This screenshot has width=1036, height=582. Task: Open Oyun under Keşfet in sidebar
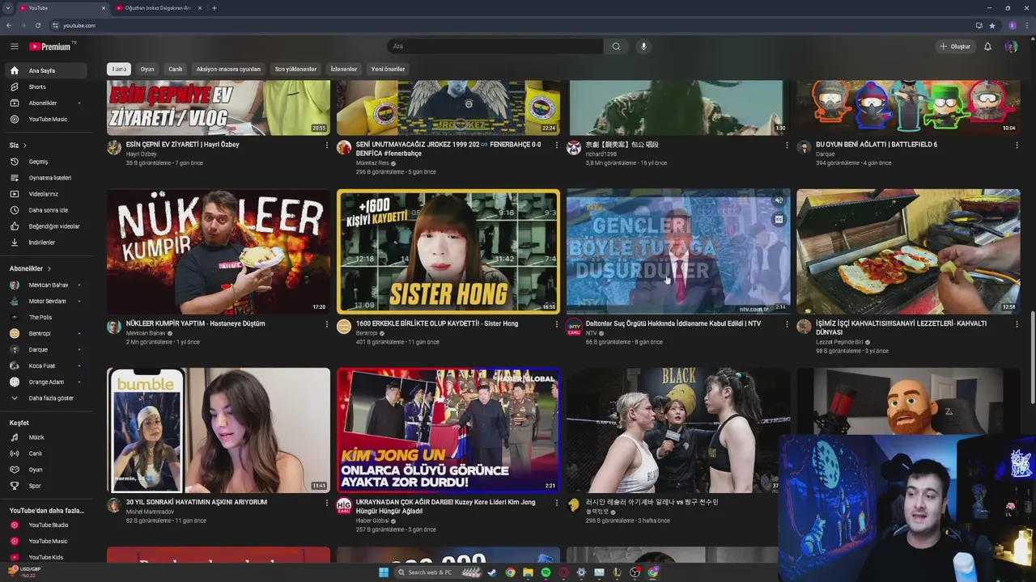tap(46, 470)
